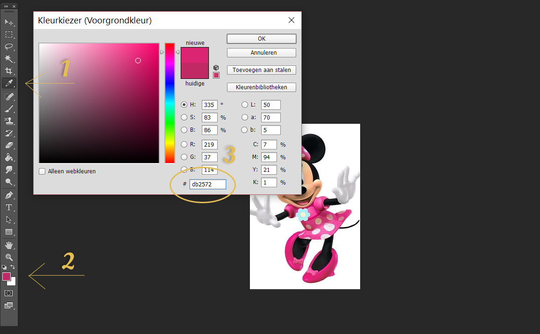Click the a value field 70

tap(270, 117)
